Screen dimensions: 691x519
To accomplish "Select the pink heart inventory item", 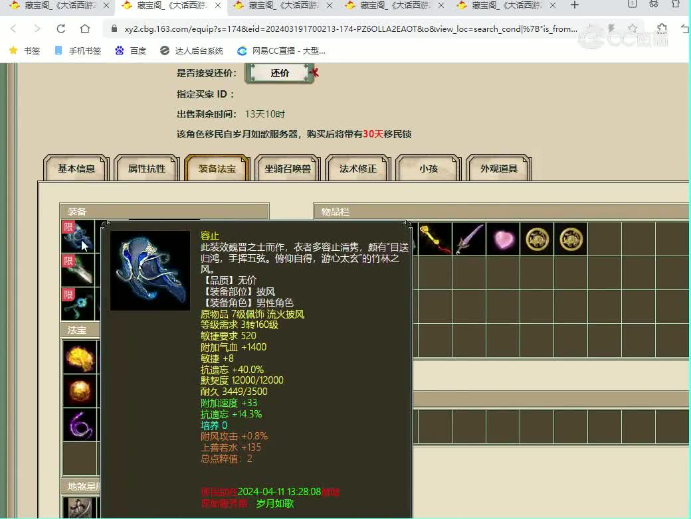I will coord(503,239).
